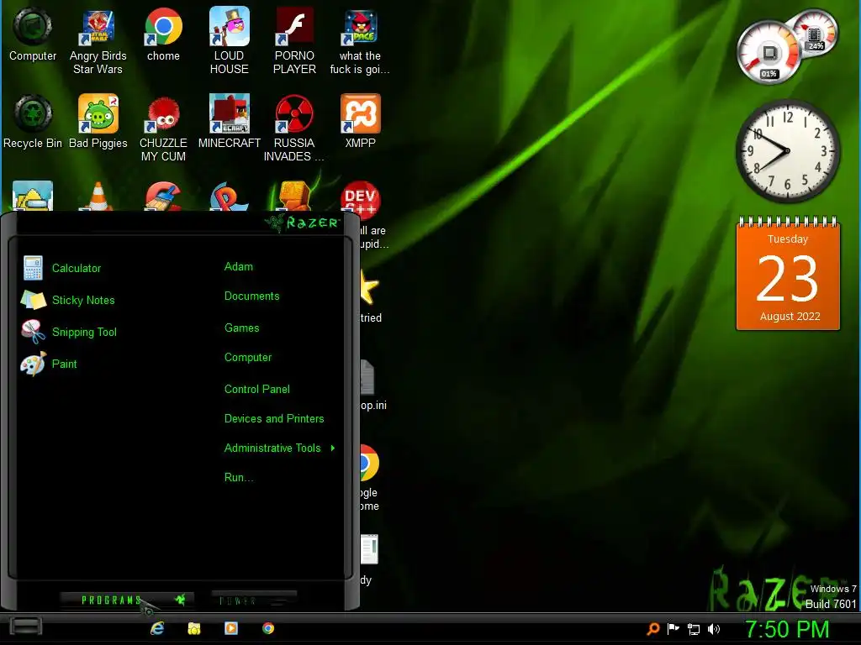Viewport: 861px width, 645px height.
Task: Click the 7:50 PM taskbar clock
Action: (x=787, y=629)
